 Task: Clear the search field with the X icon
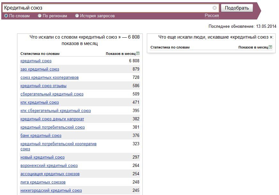(x=214, y=8)
